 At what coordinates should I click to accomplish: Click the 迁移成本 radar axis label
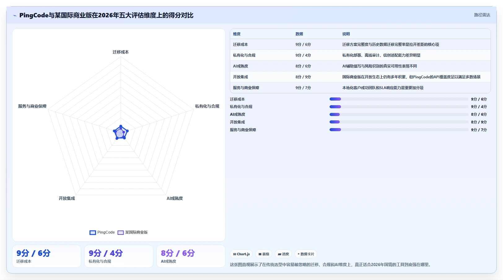(121, 52)
